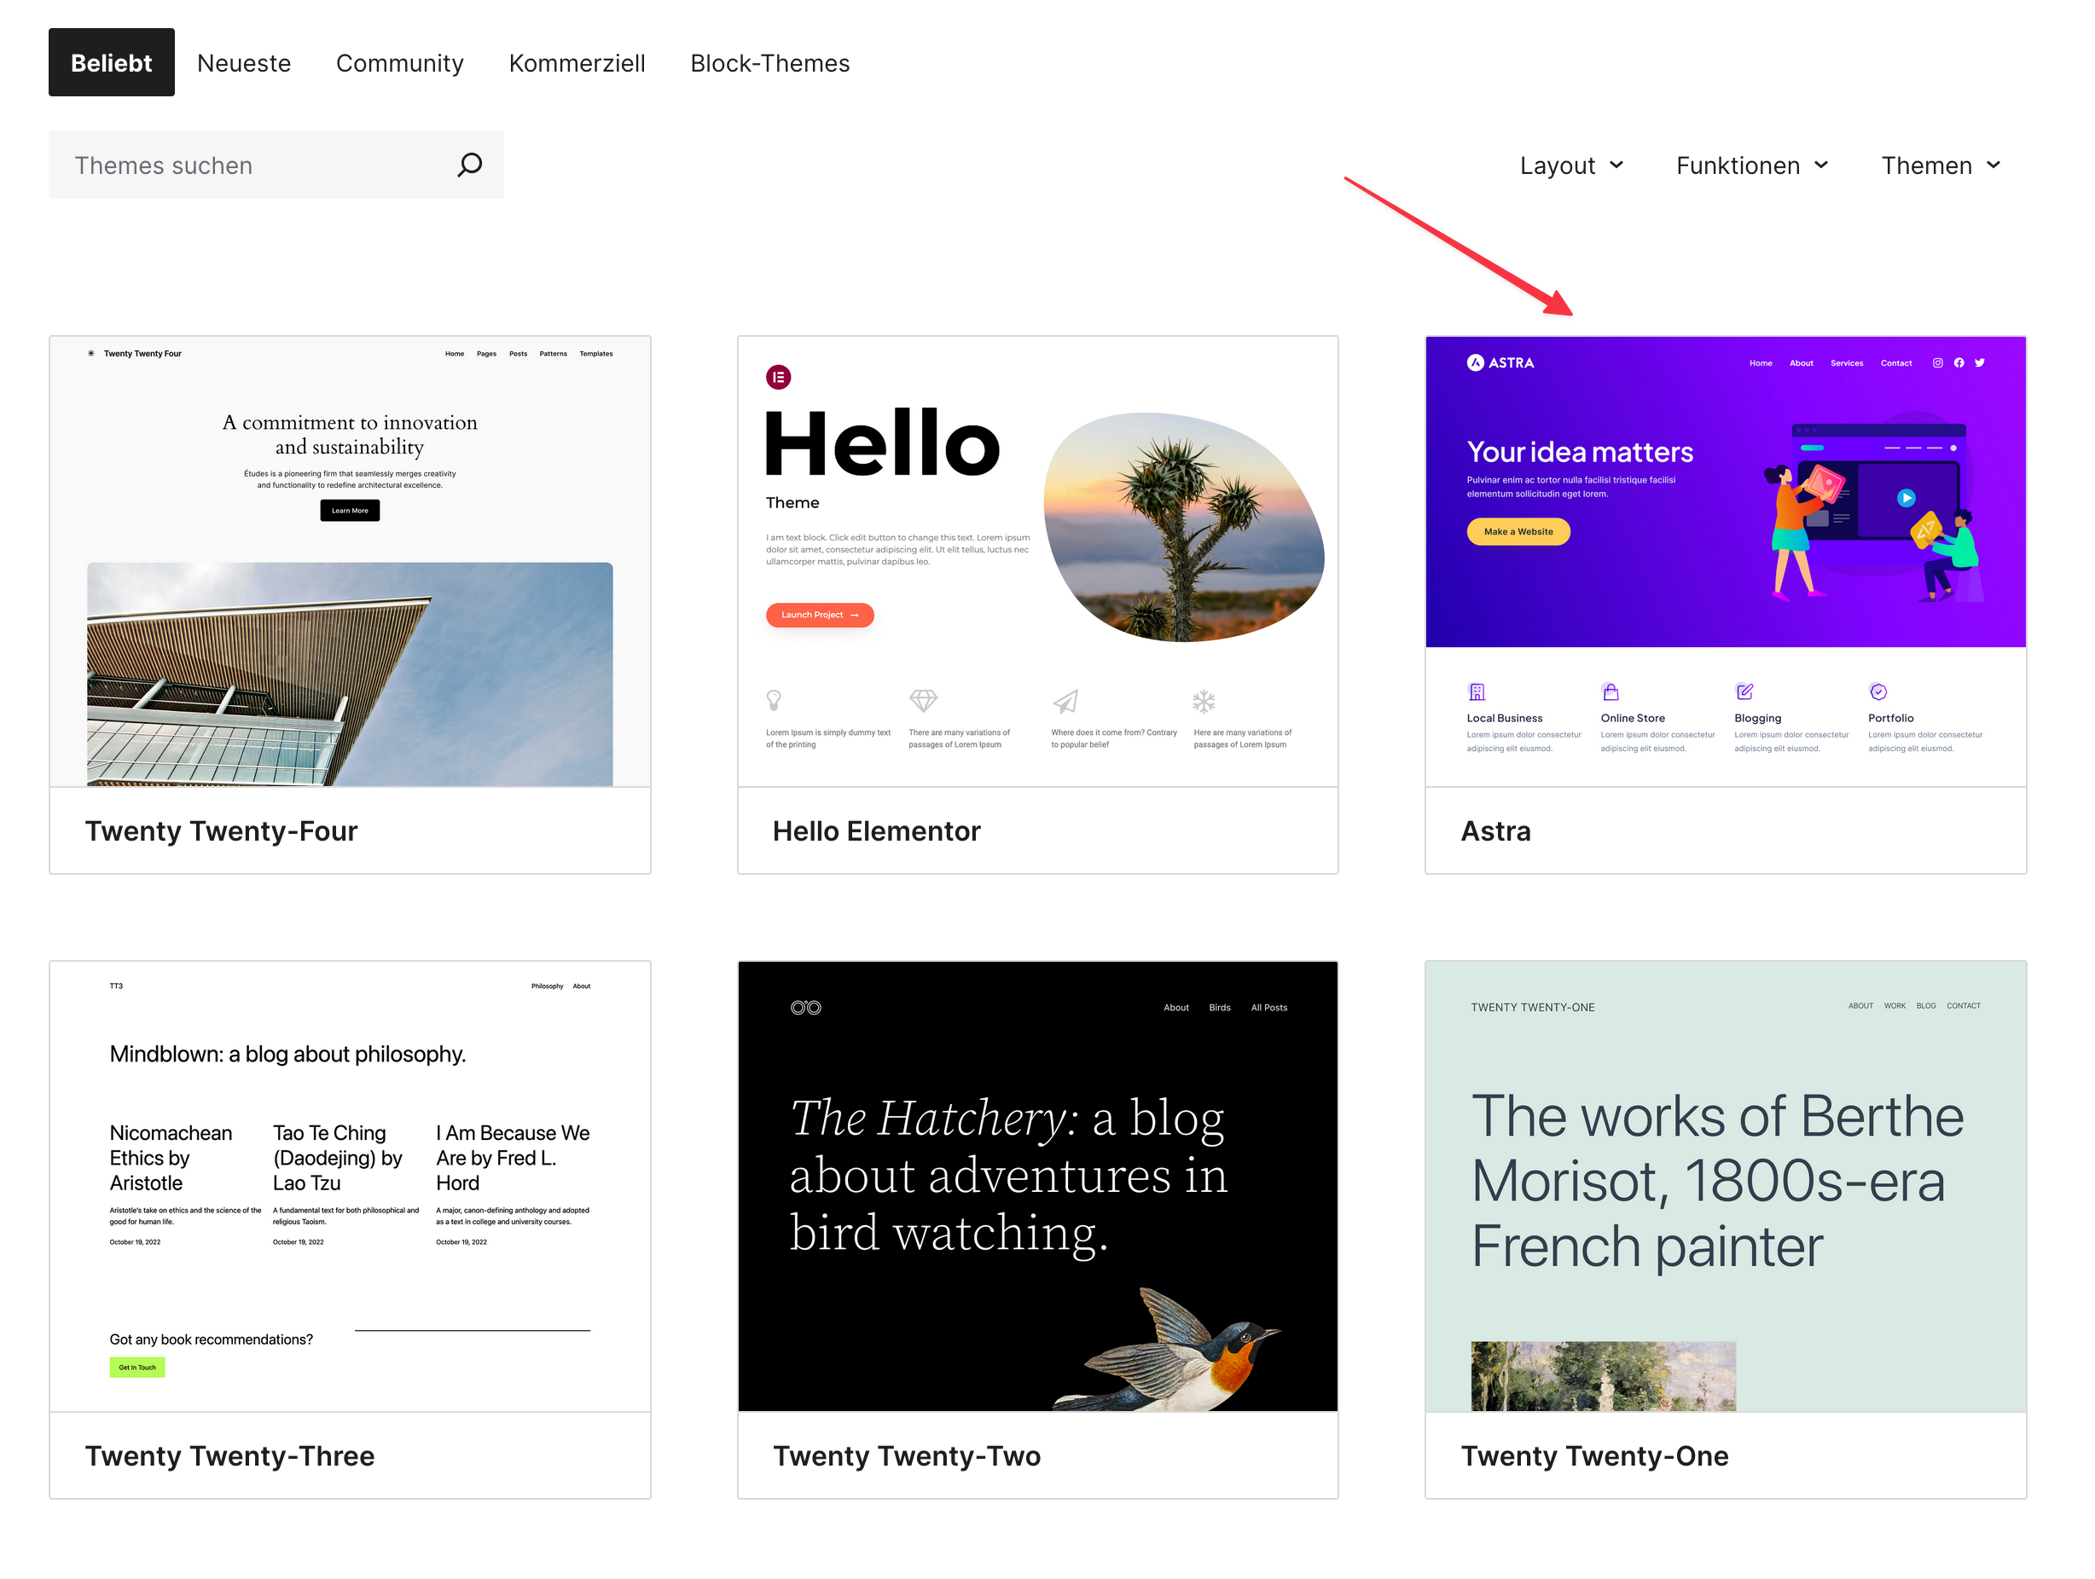Viewport: 2095px width, 1579px height.
Task: Click the Launch Project button in Hello preview
Action: pyautogui.click(x=819, y=616)
